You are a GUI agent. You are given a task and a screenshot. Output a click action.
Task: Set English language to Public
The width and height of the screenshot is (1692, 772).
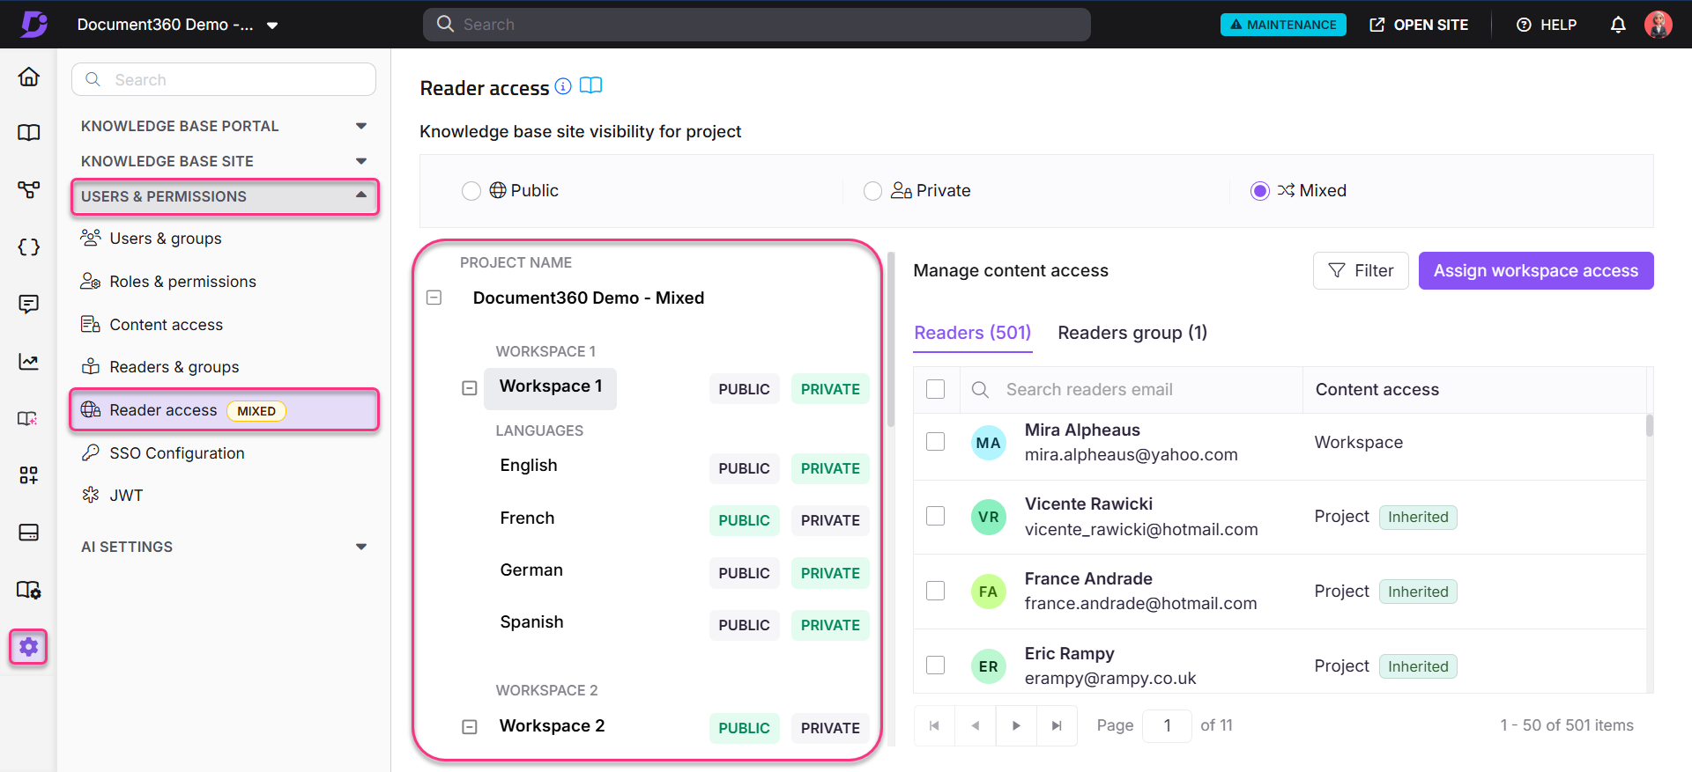coord(744,468)
